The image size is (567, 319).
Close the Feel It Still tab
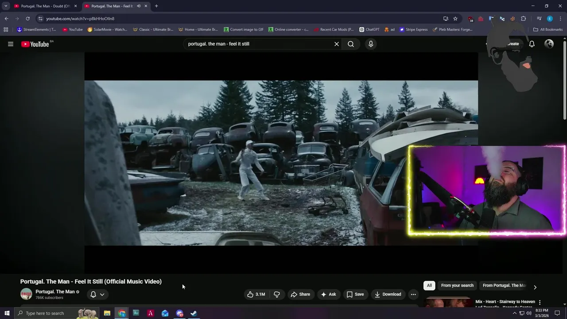pyautogui.click(x=146, y=6)
